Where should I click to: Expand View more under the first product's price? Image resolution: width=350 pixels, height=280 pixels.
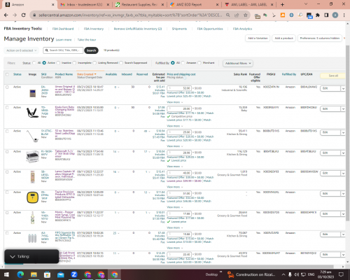coord(174,102)
